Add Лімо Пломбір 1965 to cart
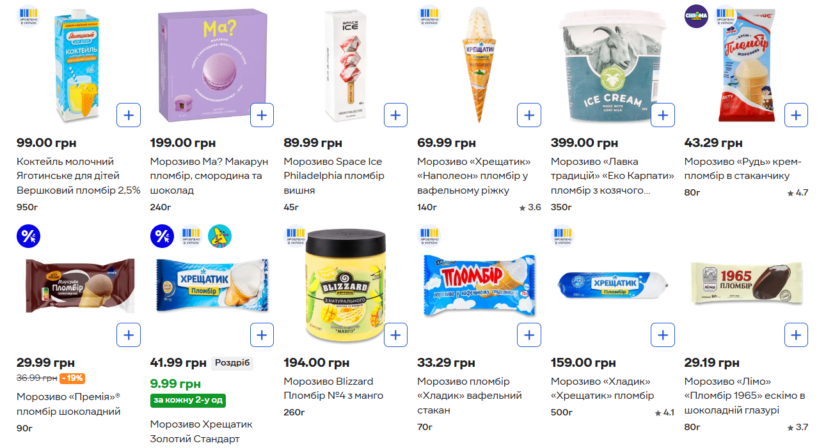Image resolution: width=826 pixels, height=448 pixels. pos(795,335)
